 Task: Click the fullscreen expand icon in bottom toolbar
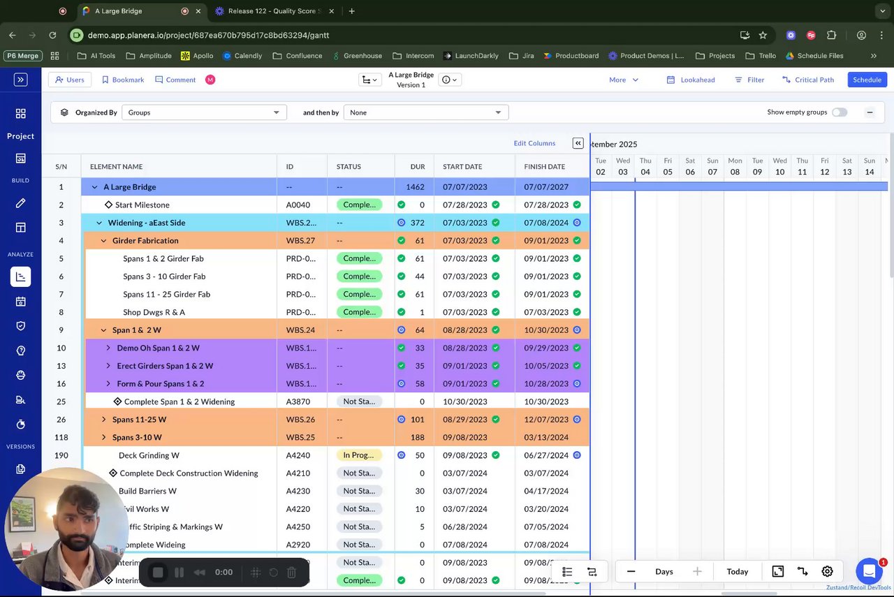click(777, 571)
